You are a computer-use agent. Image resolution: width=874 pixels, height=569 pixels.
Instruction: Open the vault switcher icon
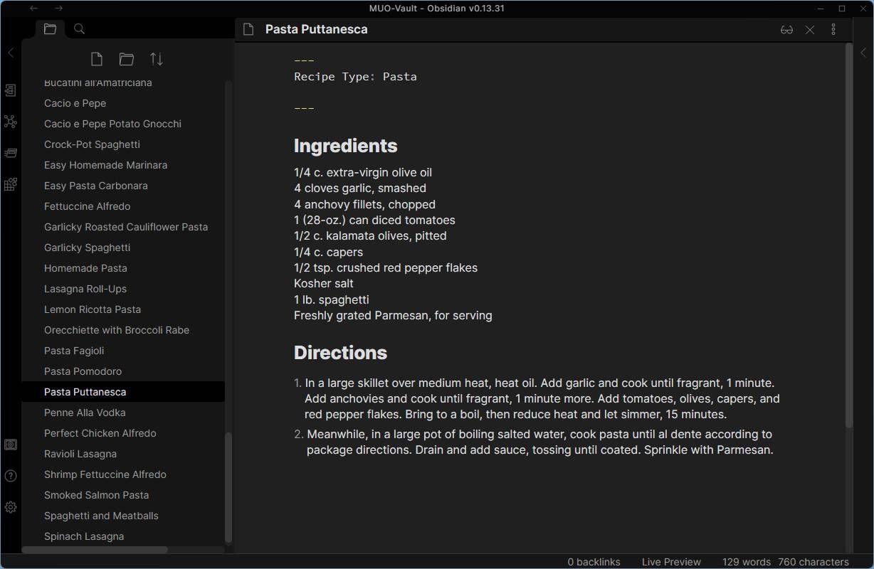10,445
